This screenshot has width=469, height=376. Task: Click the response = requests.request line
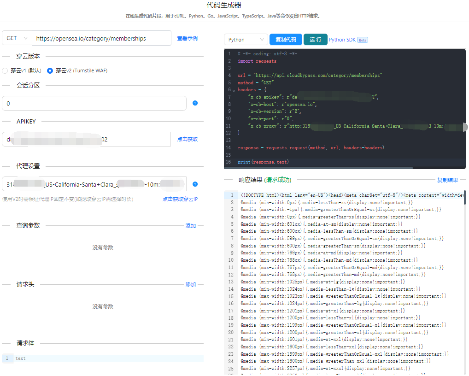click(x=311, y=148)
